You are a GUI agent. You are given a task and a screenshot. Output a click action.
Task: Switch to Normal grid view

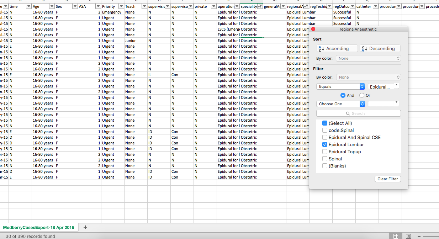coord(395,236)
